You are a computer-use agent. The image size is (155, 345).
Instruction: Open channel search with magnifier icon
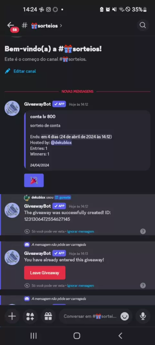[143, 26]
